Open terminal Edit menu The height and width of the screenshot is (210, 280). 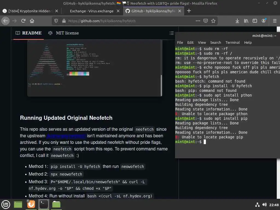tap(190, 42)
